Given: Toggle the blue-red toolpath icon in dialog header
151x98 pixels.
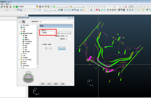Looking at the screenshot, I should click(x=23, y=22).
